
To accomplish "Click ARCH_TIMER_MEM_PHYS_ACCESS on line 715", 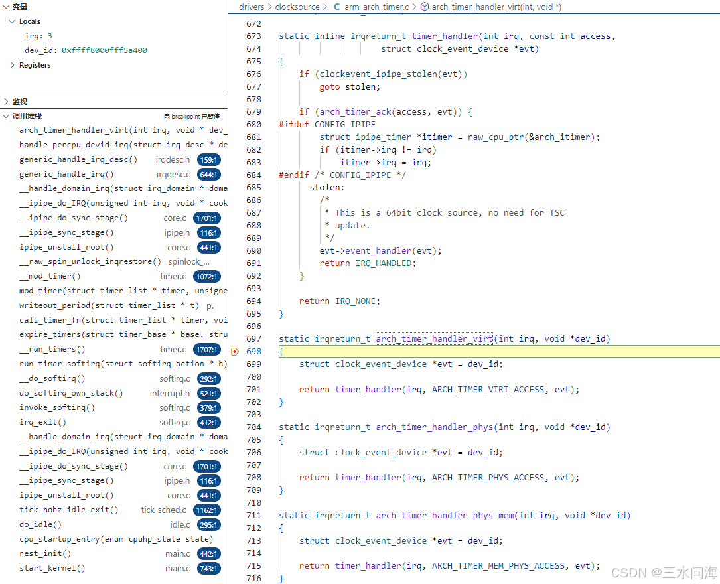I will [x=498, y=565].
